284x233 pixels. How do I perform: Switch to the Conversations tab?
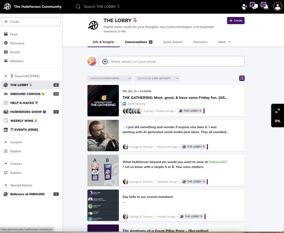[x=139, y=42]
